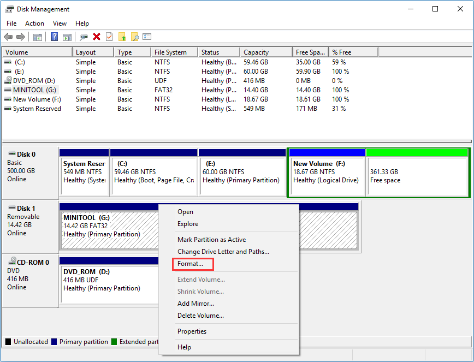Click the checkmark page properties icon
This screenshot has width=474, height=362.
click(x=109, y=37)
